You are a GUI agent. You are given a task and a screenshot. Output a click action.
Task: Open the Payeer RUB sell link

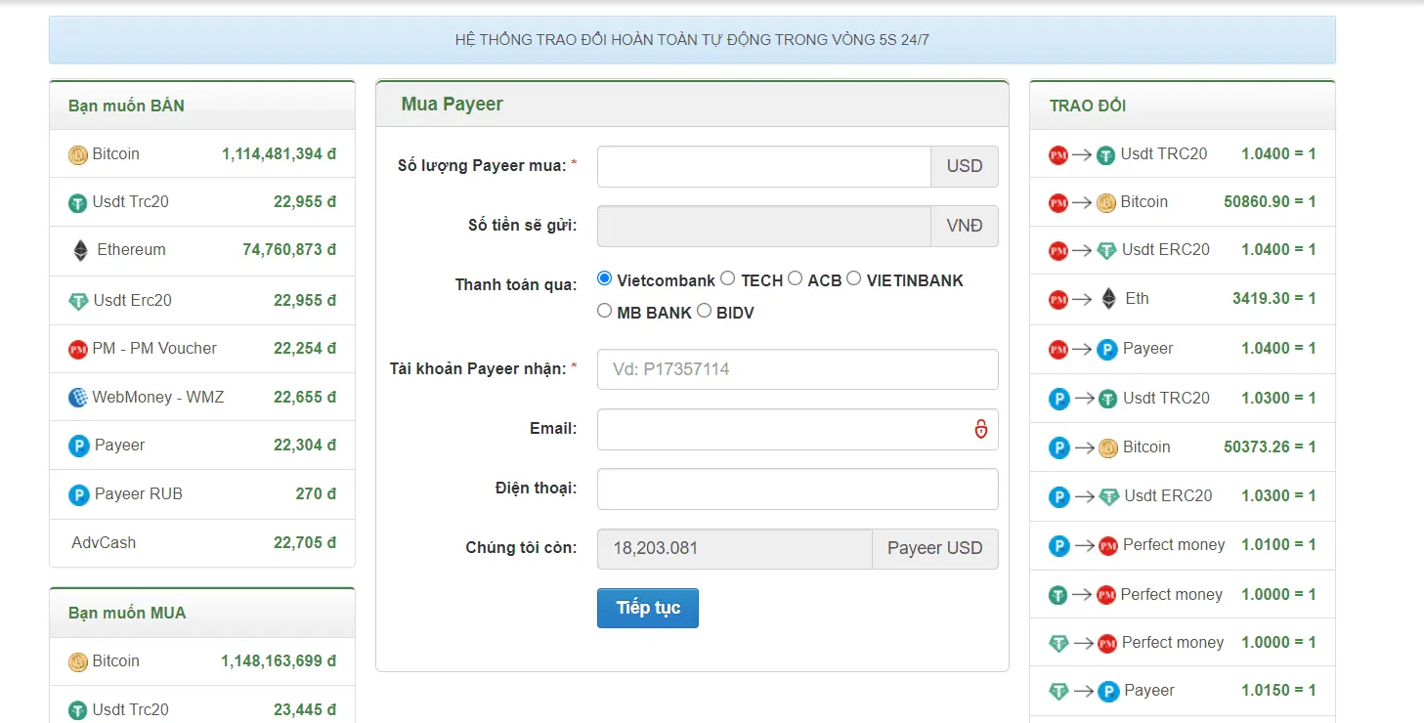pyautogui.click(x=139, y=494)
